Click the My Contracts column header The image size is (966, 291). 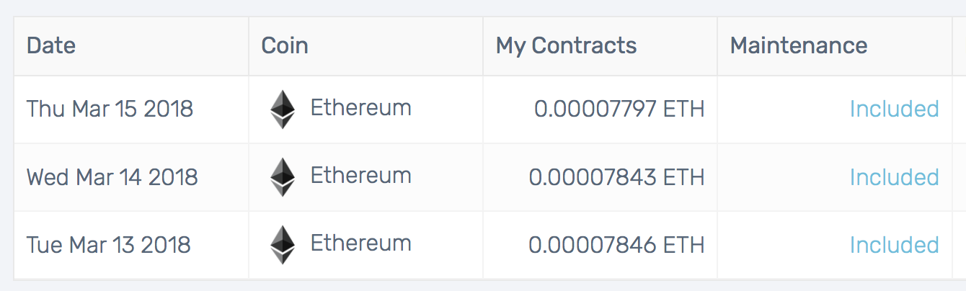(x=566, y=46)
